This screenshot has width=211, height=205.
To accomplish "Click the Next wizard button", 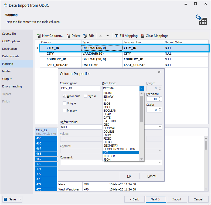I will (x=156, y=199).
